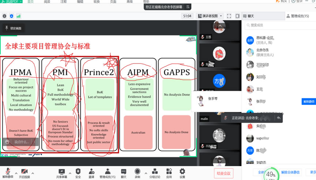This screenshot has width=316, height=180.
Task: Click the 说点什么 chat input box
Action: [22, 142]
